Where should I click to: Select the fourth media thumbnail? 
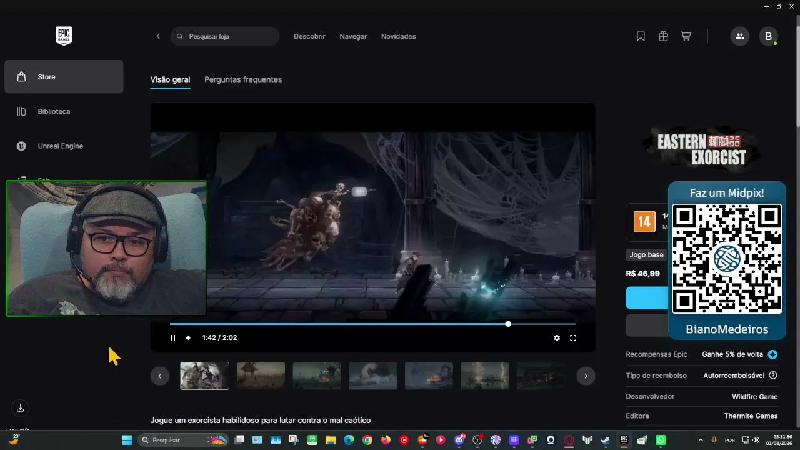click(x=373, y=376)
